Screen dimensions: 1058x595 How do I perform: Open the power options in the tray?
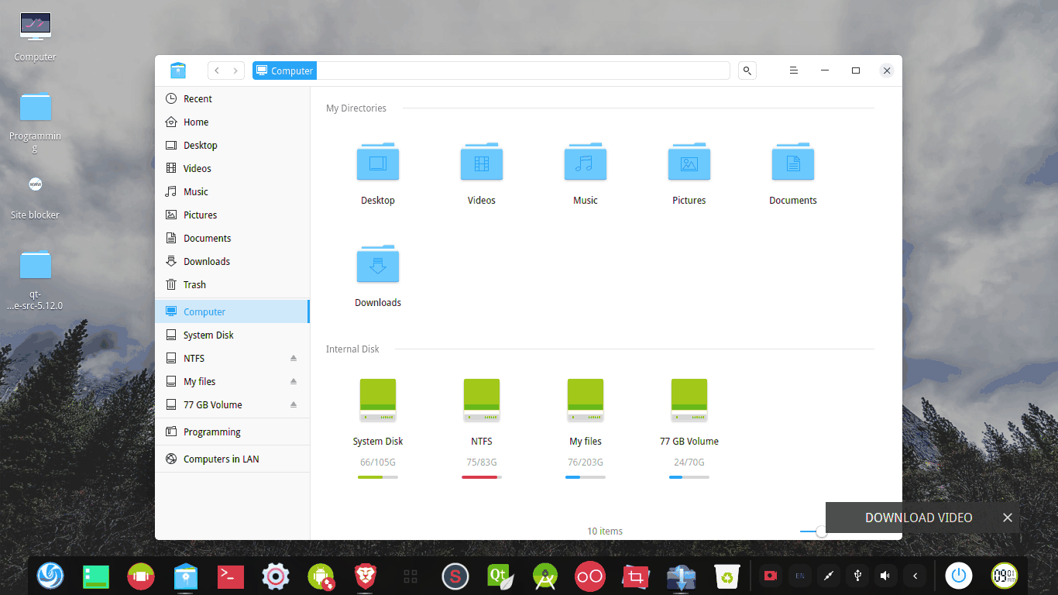point(958,576)
